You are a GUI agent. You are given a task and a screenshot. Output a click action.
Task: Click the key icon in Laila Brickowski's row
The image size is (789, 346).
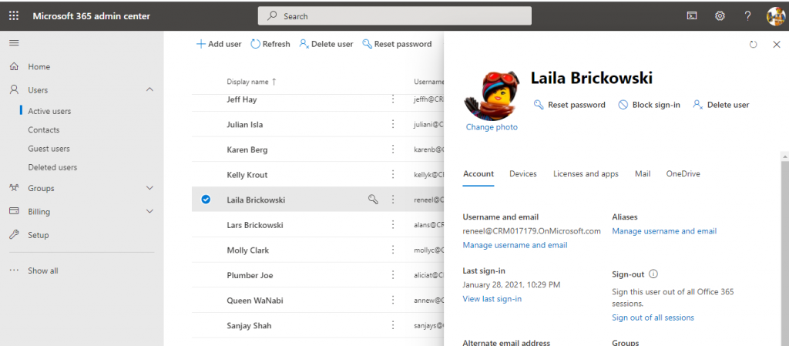[373, 200]
